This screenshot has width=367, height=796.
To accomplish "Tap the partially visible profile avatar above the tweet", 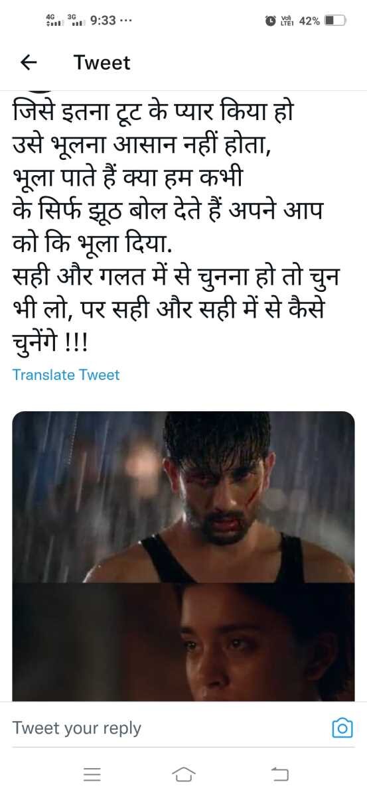I will point(40,91).
